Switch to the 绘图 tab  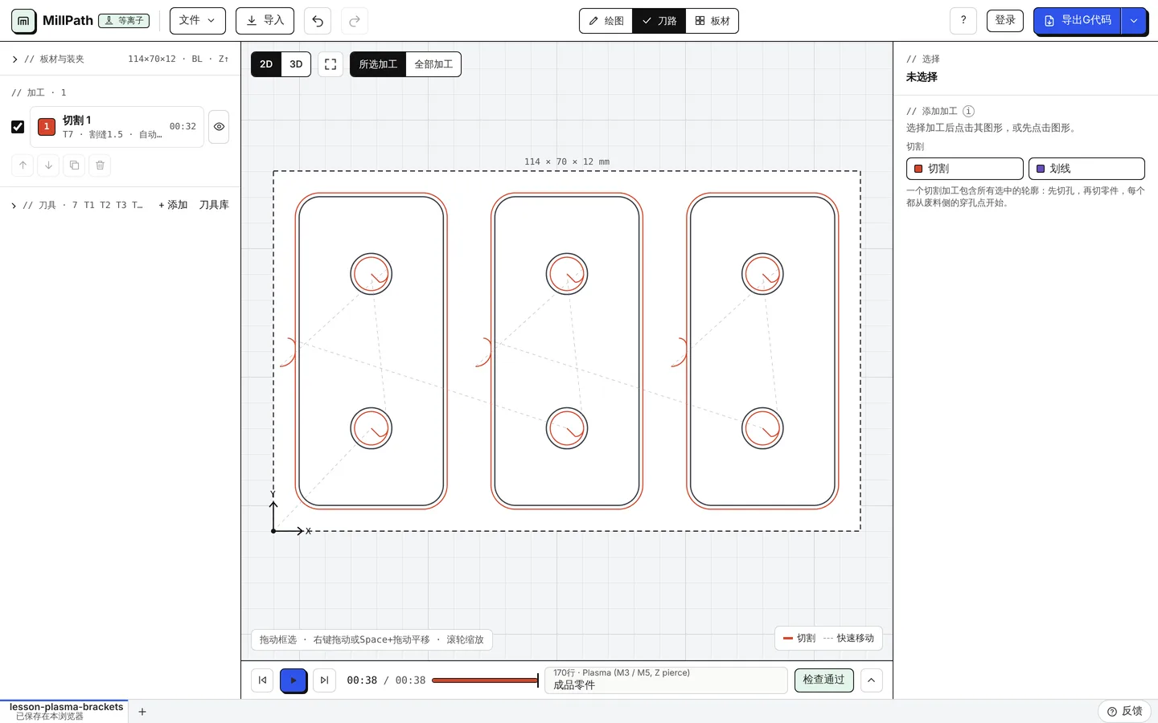click(x=606, y=21)
